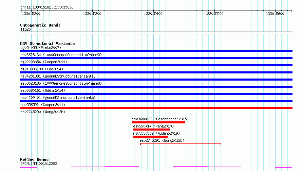Click the right arrow end of the ruler

[x=291, y=11]
